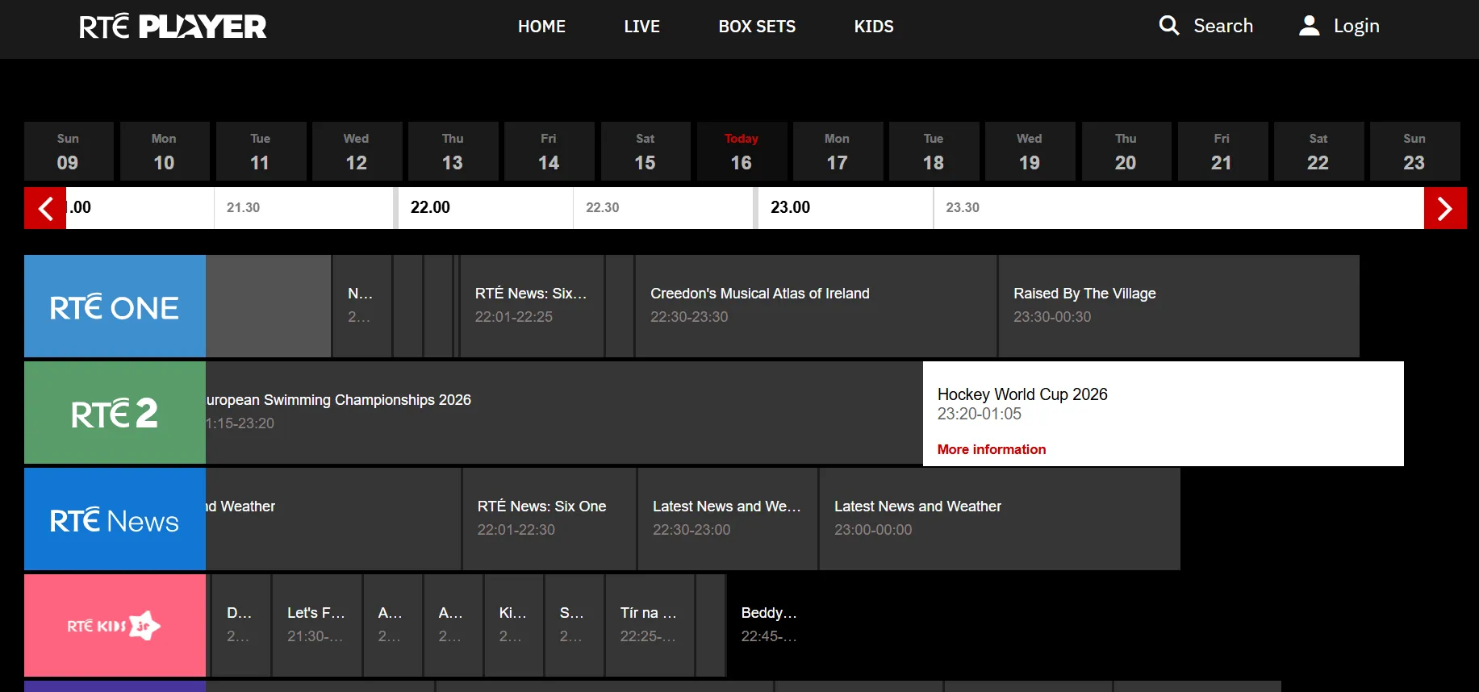
Task: Open the KIDS menu item
Action: pyautogui.click(x=874, y=27)
